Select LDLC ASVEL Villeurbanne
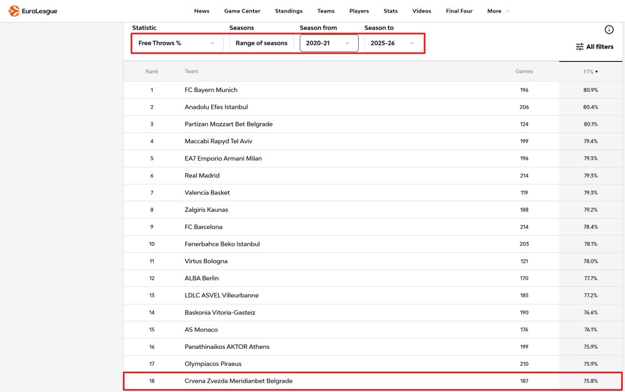 click(222, 296)
